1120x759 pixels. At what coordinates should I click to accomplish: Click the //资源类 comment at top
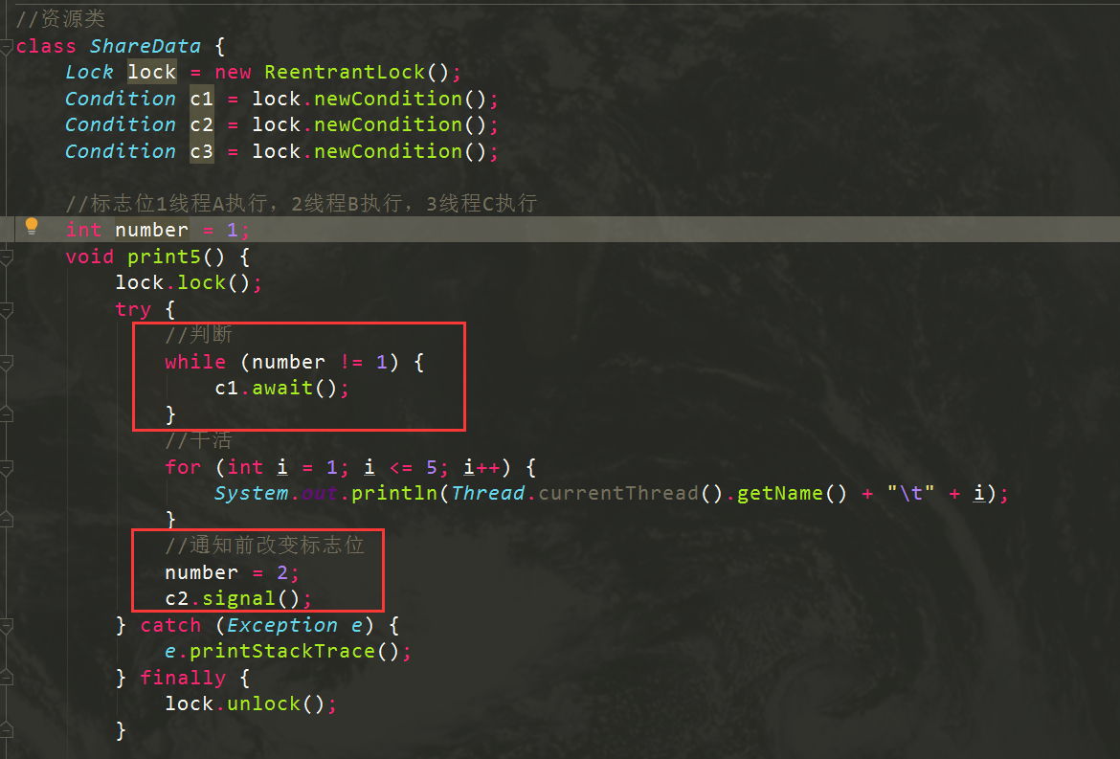60,18
